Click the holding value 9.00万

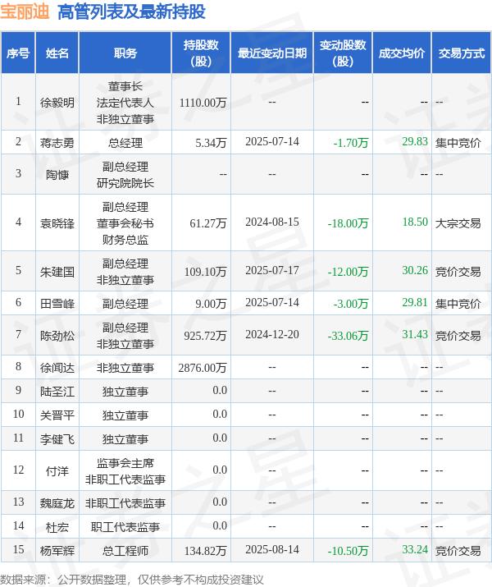(x=211, y=304)
